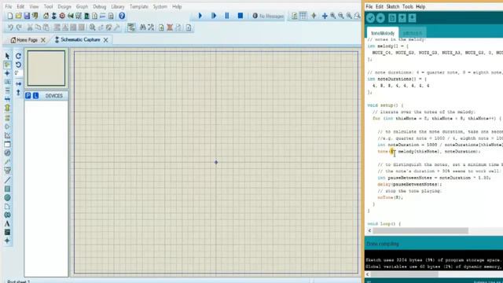Click the Verify checkmark in Arduino IDE
The height and width of the screenshot is (283, 503).
[x=370, y=18]
